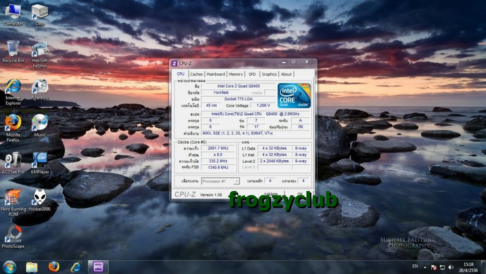Open KMPlayer desktop shortcut
Screen dimensions: 486x274
pos(39,163)
